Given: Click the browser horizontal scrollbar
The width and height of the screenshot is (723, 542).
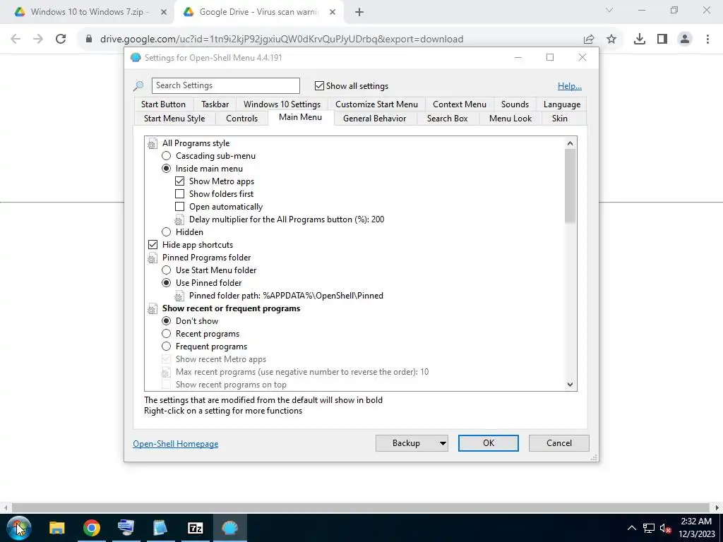Looking at the screenshot, I should (361, 507).
